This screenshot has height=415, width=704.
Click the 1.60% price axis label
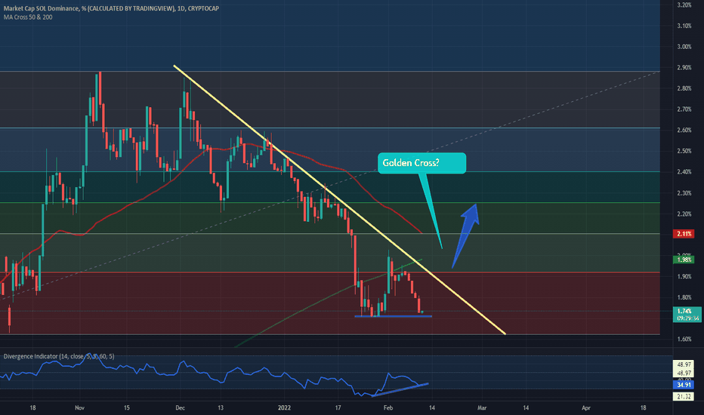click(684, 340)
